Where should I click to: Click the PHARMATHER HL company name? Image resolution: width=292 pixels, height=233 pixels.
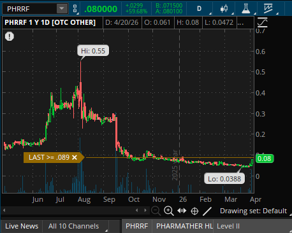click(184, 226)
